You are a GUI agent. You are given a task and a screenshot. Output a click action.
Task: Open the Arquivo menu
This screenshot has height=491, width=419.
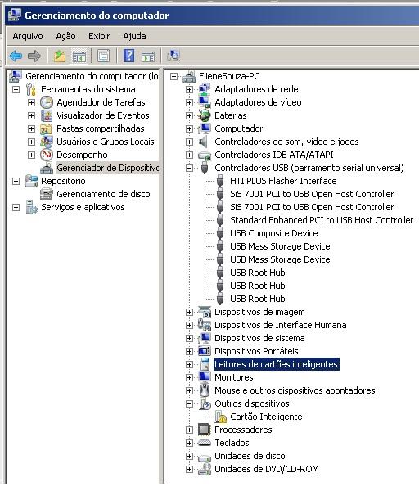coord(28,36)
